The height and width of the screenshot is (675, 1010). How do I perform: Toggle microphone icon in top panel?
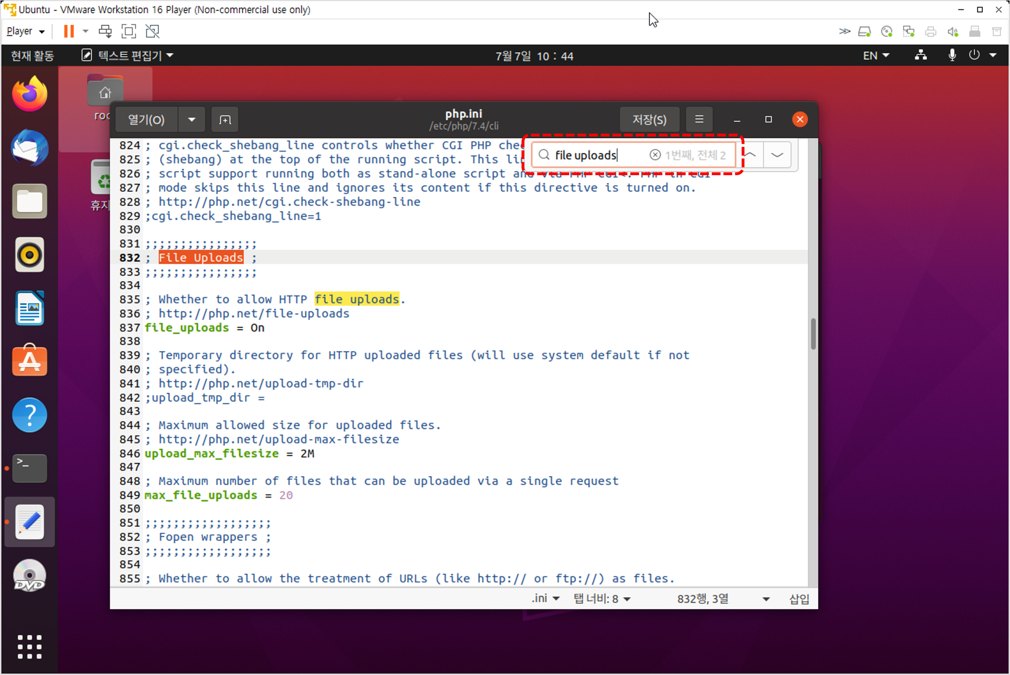tap(952, 56)
